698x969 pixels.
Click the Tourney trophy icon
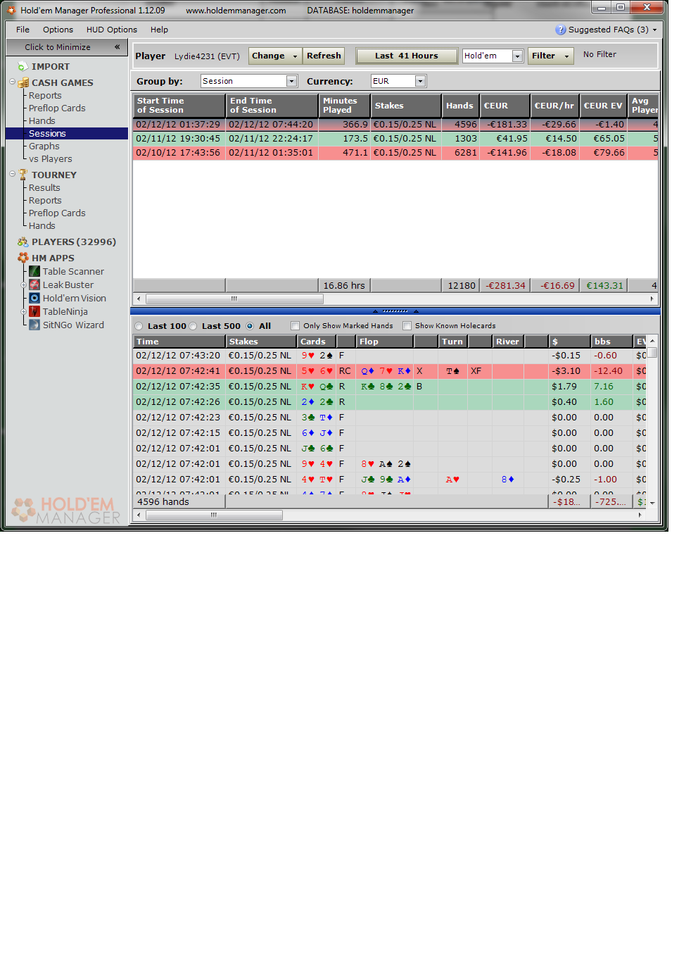23,175
